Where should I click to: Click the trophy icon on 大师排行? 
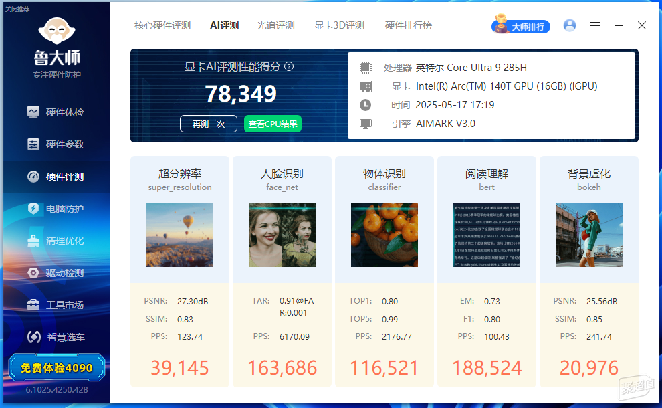click(501, 24)
